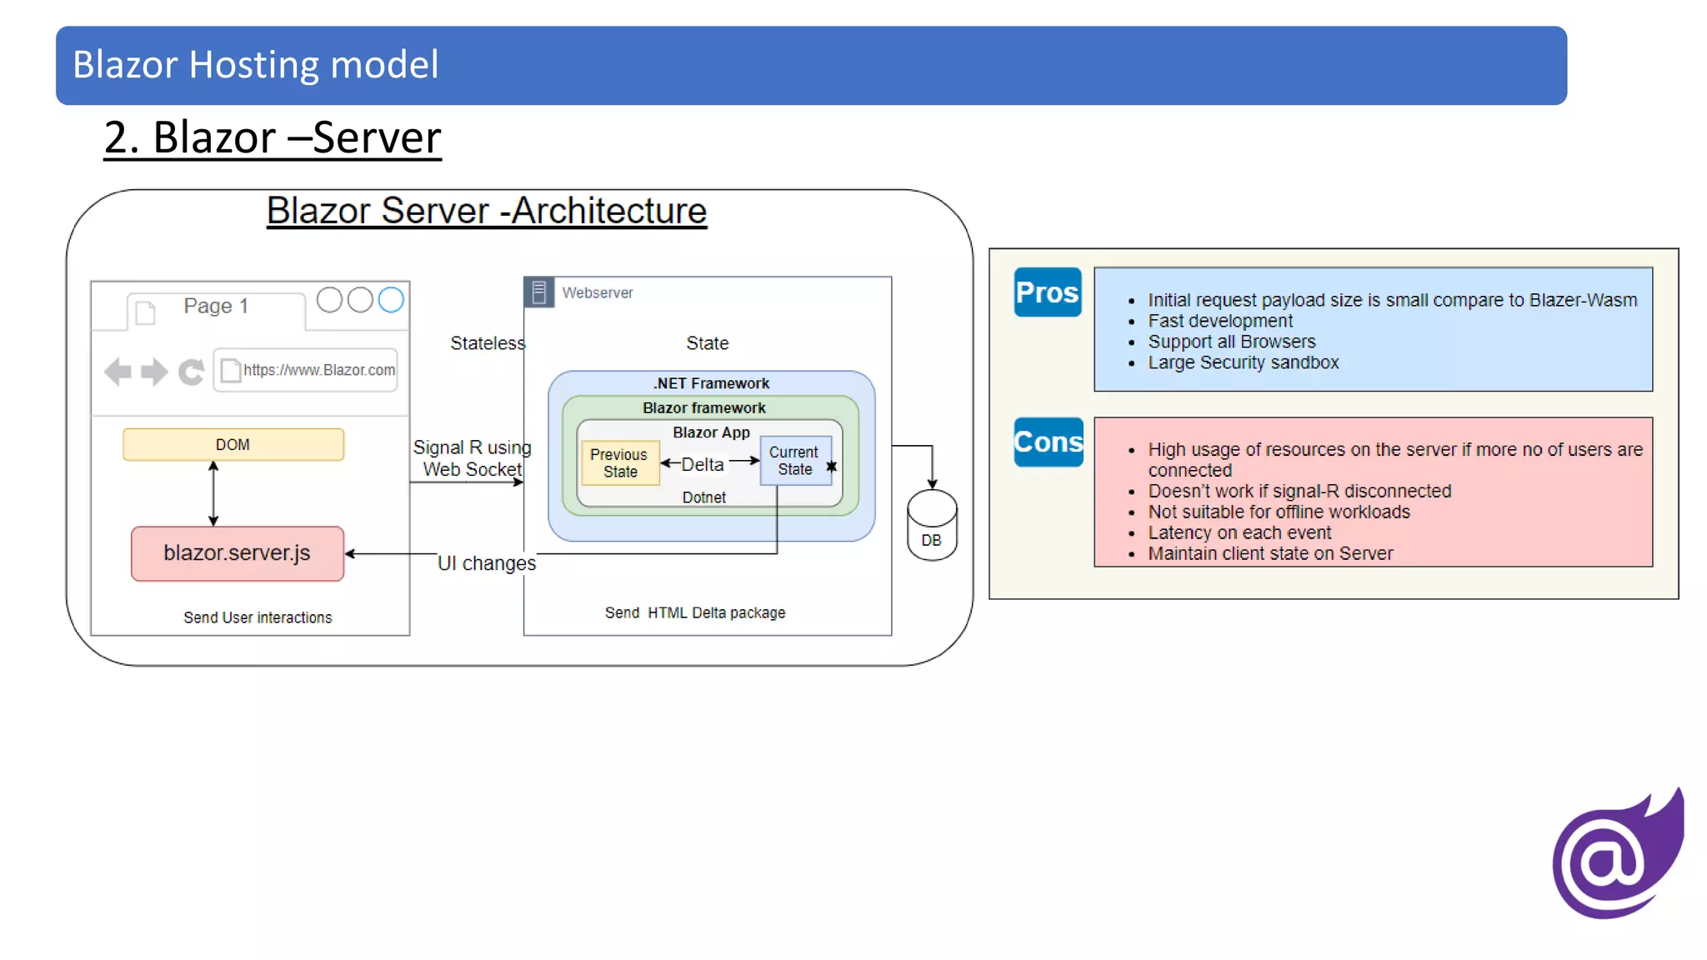The height and width of the screenshot is (960, 1707).
Task: Click the https://www.Blazor.com address field
Action: click(x=319, y=370)
